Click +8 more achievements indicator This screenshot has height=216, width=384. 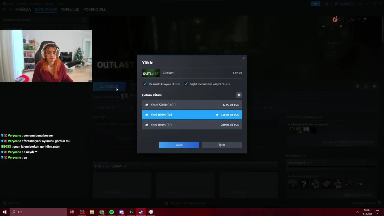[360, 184]
